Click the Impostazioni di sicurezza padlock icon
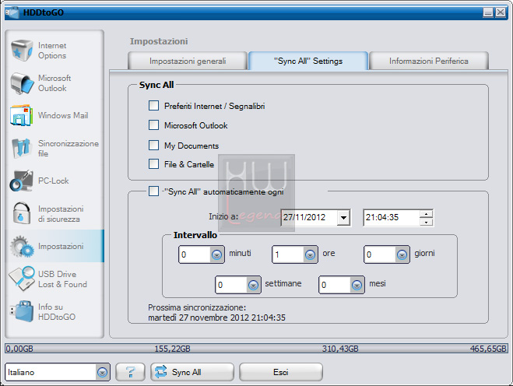This screenshot has height=386, width=513. pyautogui.click(x=22, y=213)
